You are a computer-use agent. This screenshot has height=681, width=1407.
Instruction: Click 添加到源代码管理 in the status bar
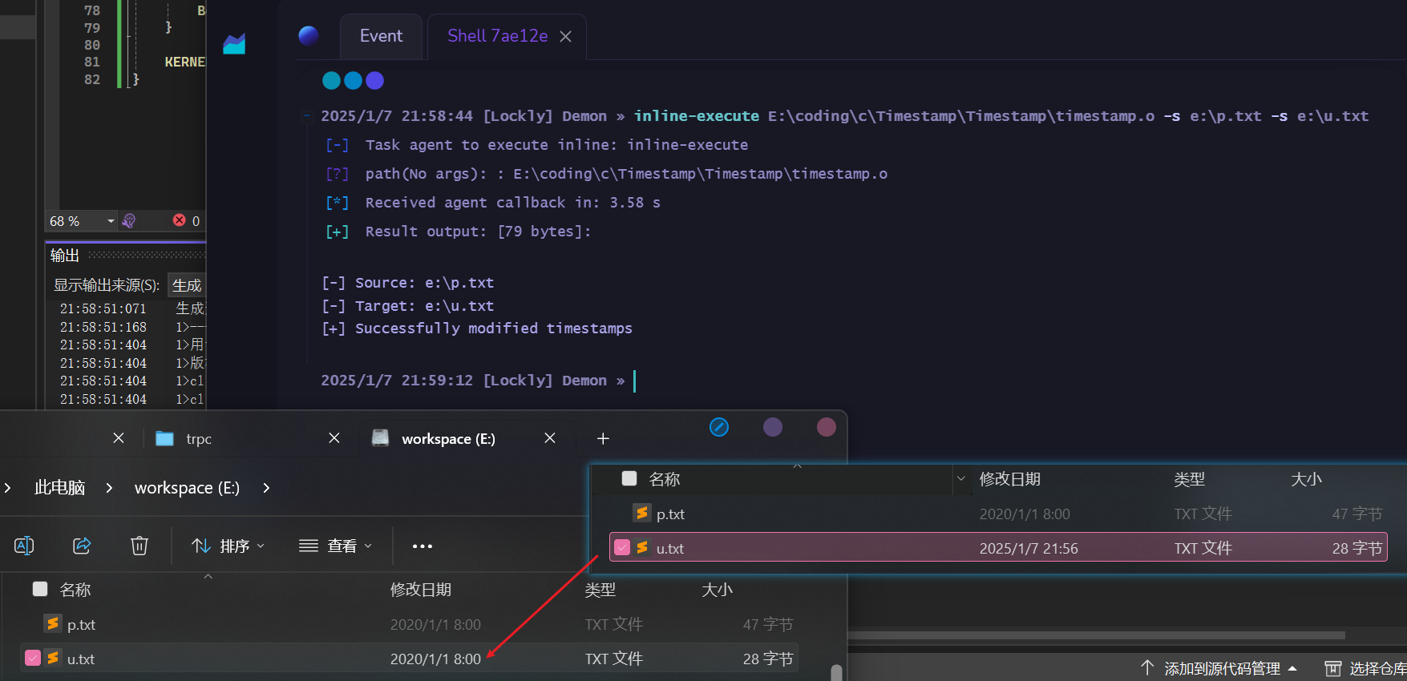coord(1221,668)
